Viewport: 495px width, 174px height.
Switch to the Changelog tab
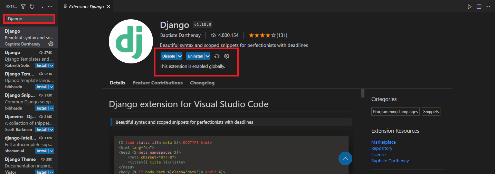[202, 83]
